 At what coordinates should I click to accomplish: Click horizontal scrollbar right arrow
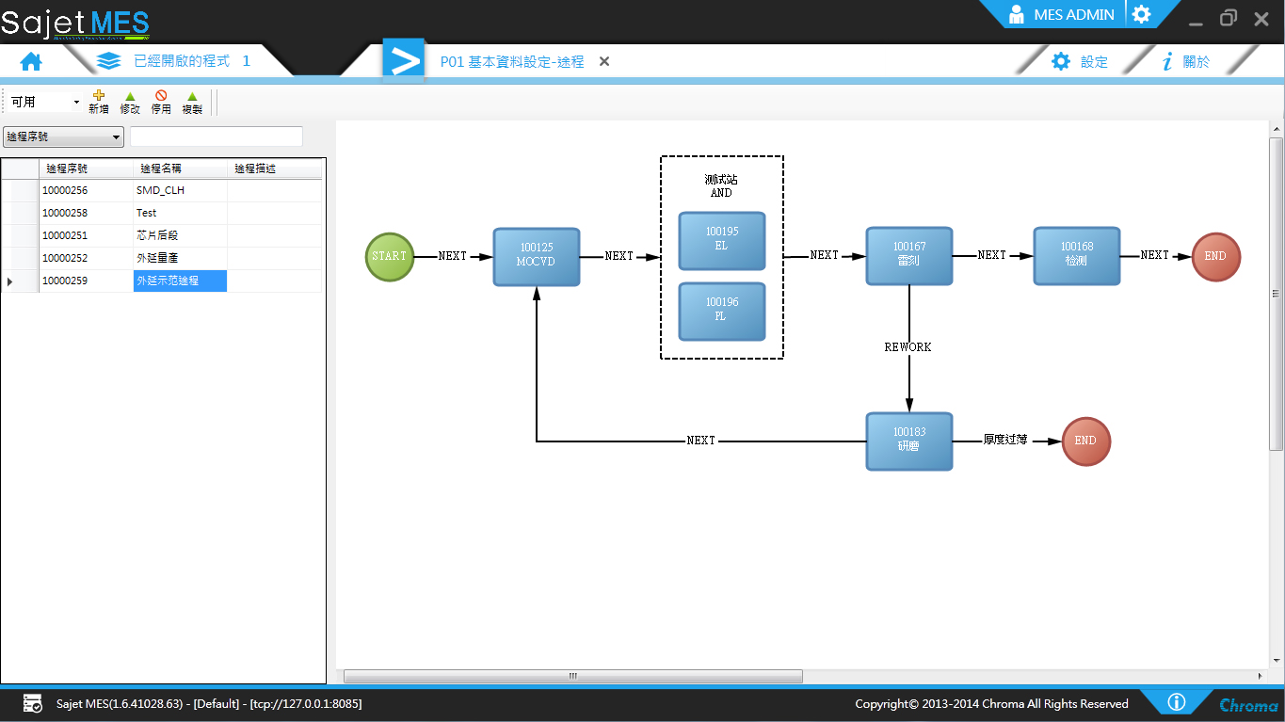pos(1261,676)
